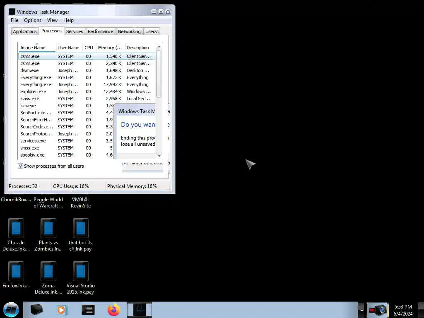Select Everything.exe with 1,672 K memory
Image resolution: width=424 pixels, height=318 pixels.
[x=87, y=77]
